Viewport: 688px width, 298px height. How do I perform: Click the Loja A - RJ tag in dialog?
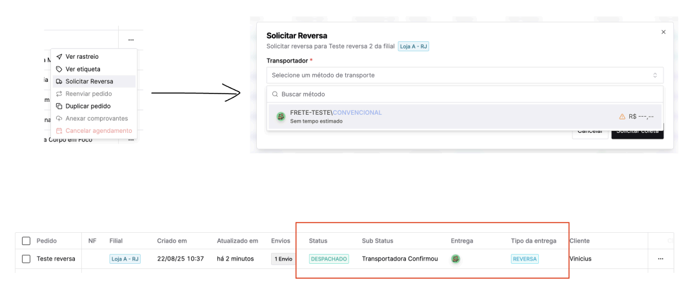pos(413,46)
